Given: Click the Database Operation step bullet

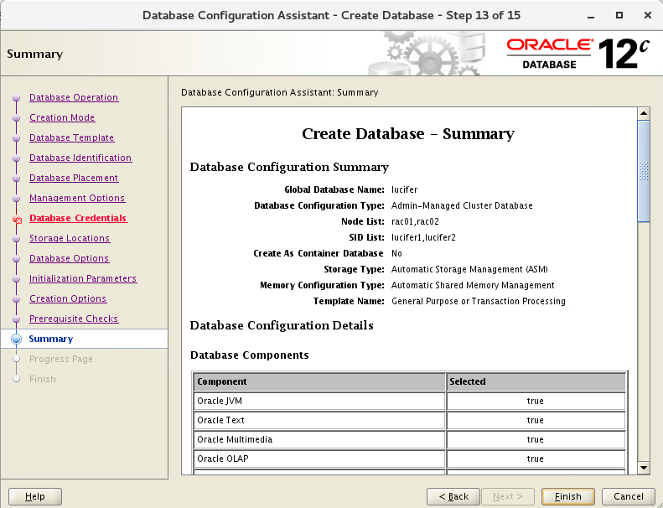Looking at the screenshot, I should 17,98.
